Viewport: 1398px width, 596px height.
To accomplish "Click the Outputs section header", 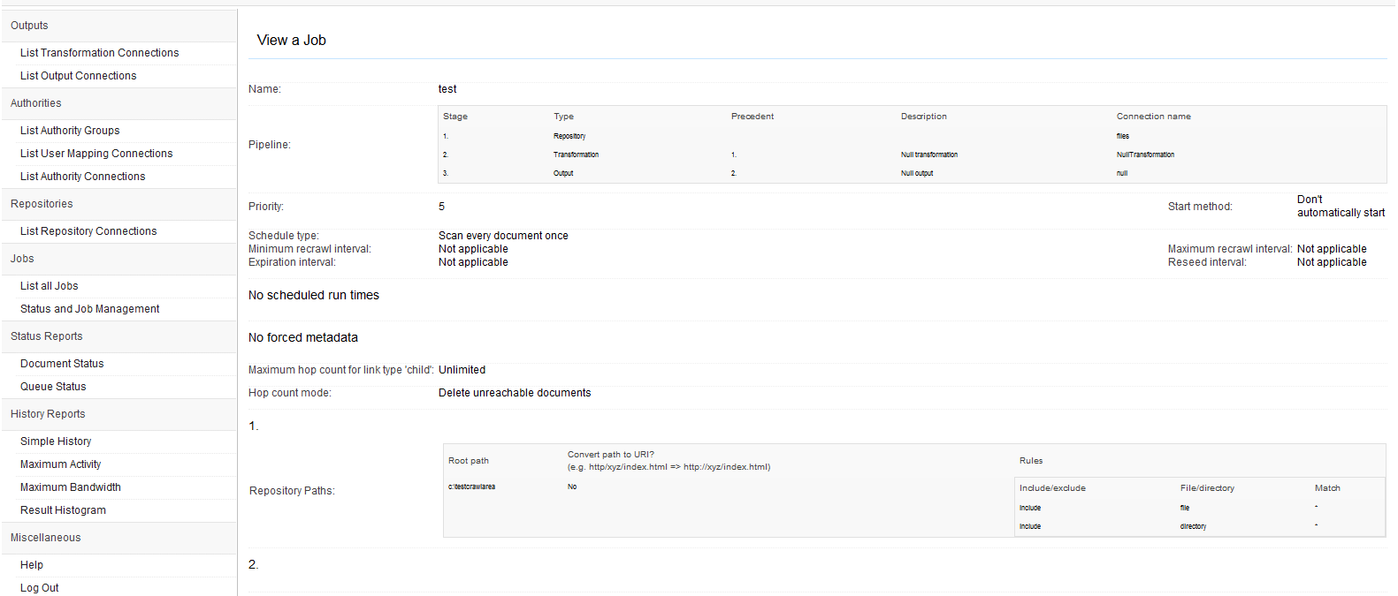I will (29, 26).
